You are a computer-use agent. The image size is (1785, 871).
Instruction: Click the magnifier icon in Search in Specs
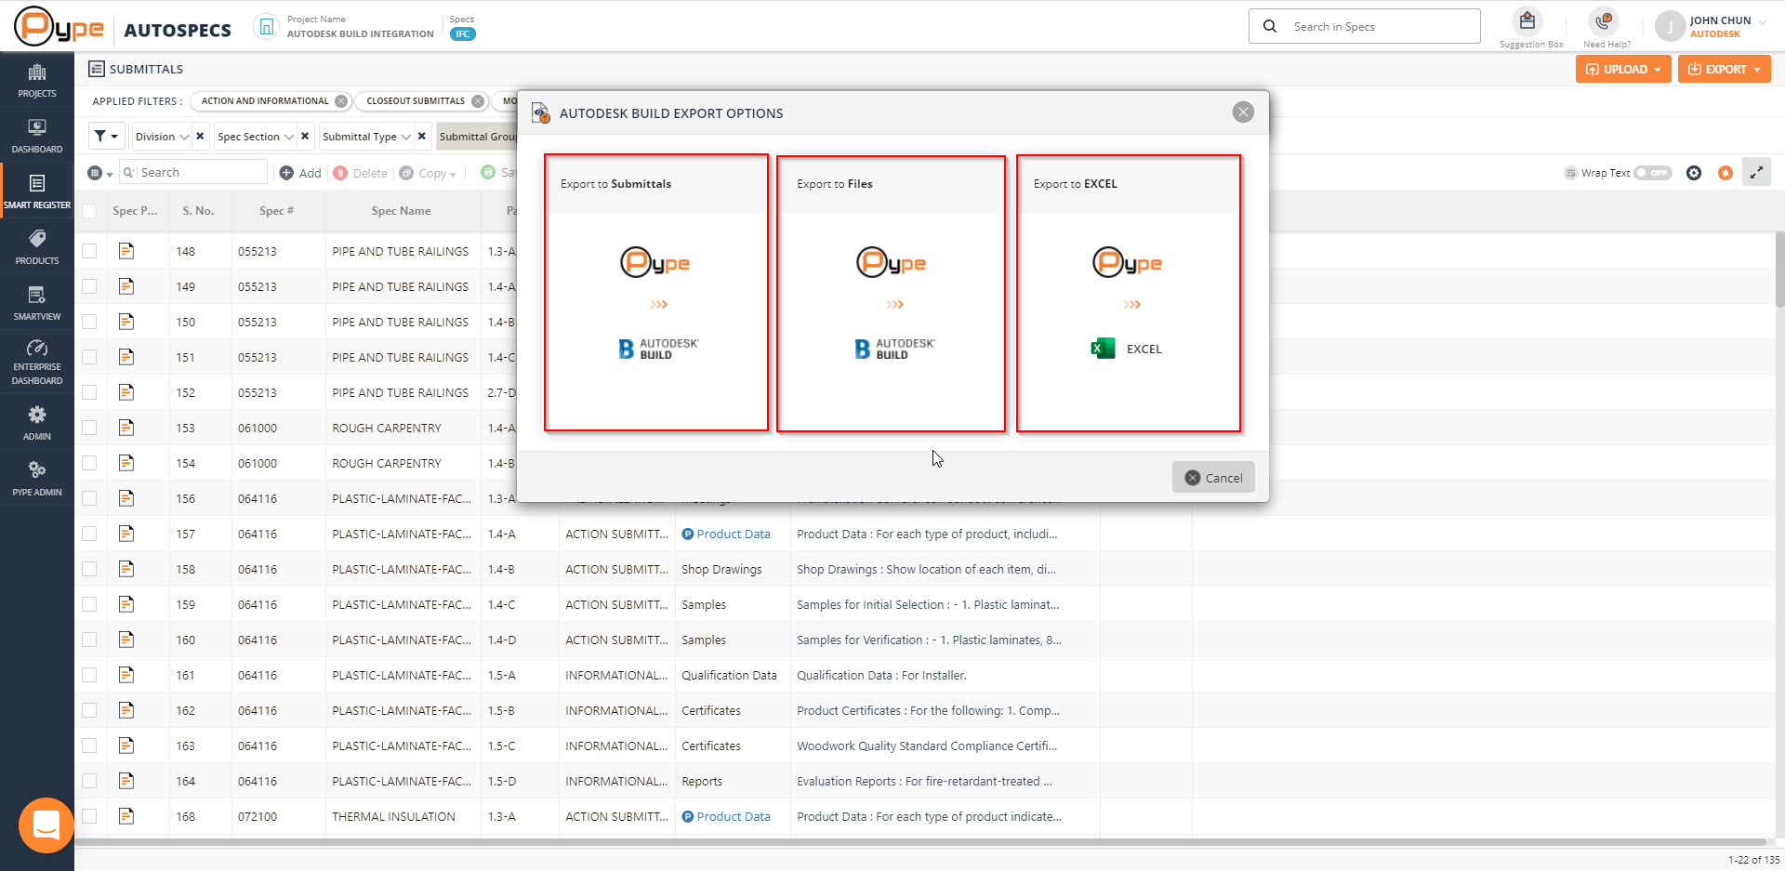click(1270, 26)
